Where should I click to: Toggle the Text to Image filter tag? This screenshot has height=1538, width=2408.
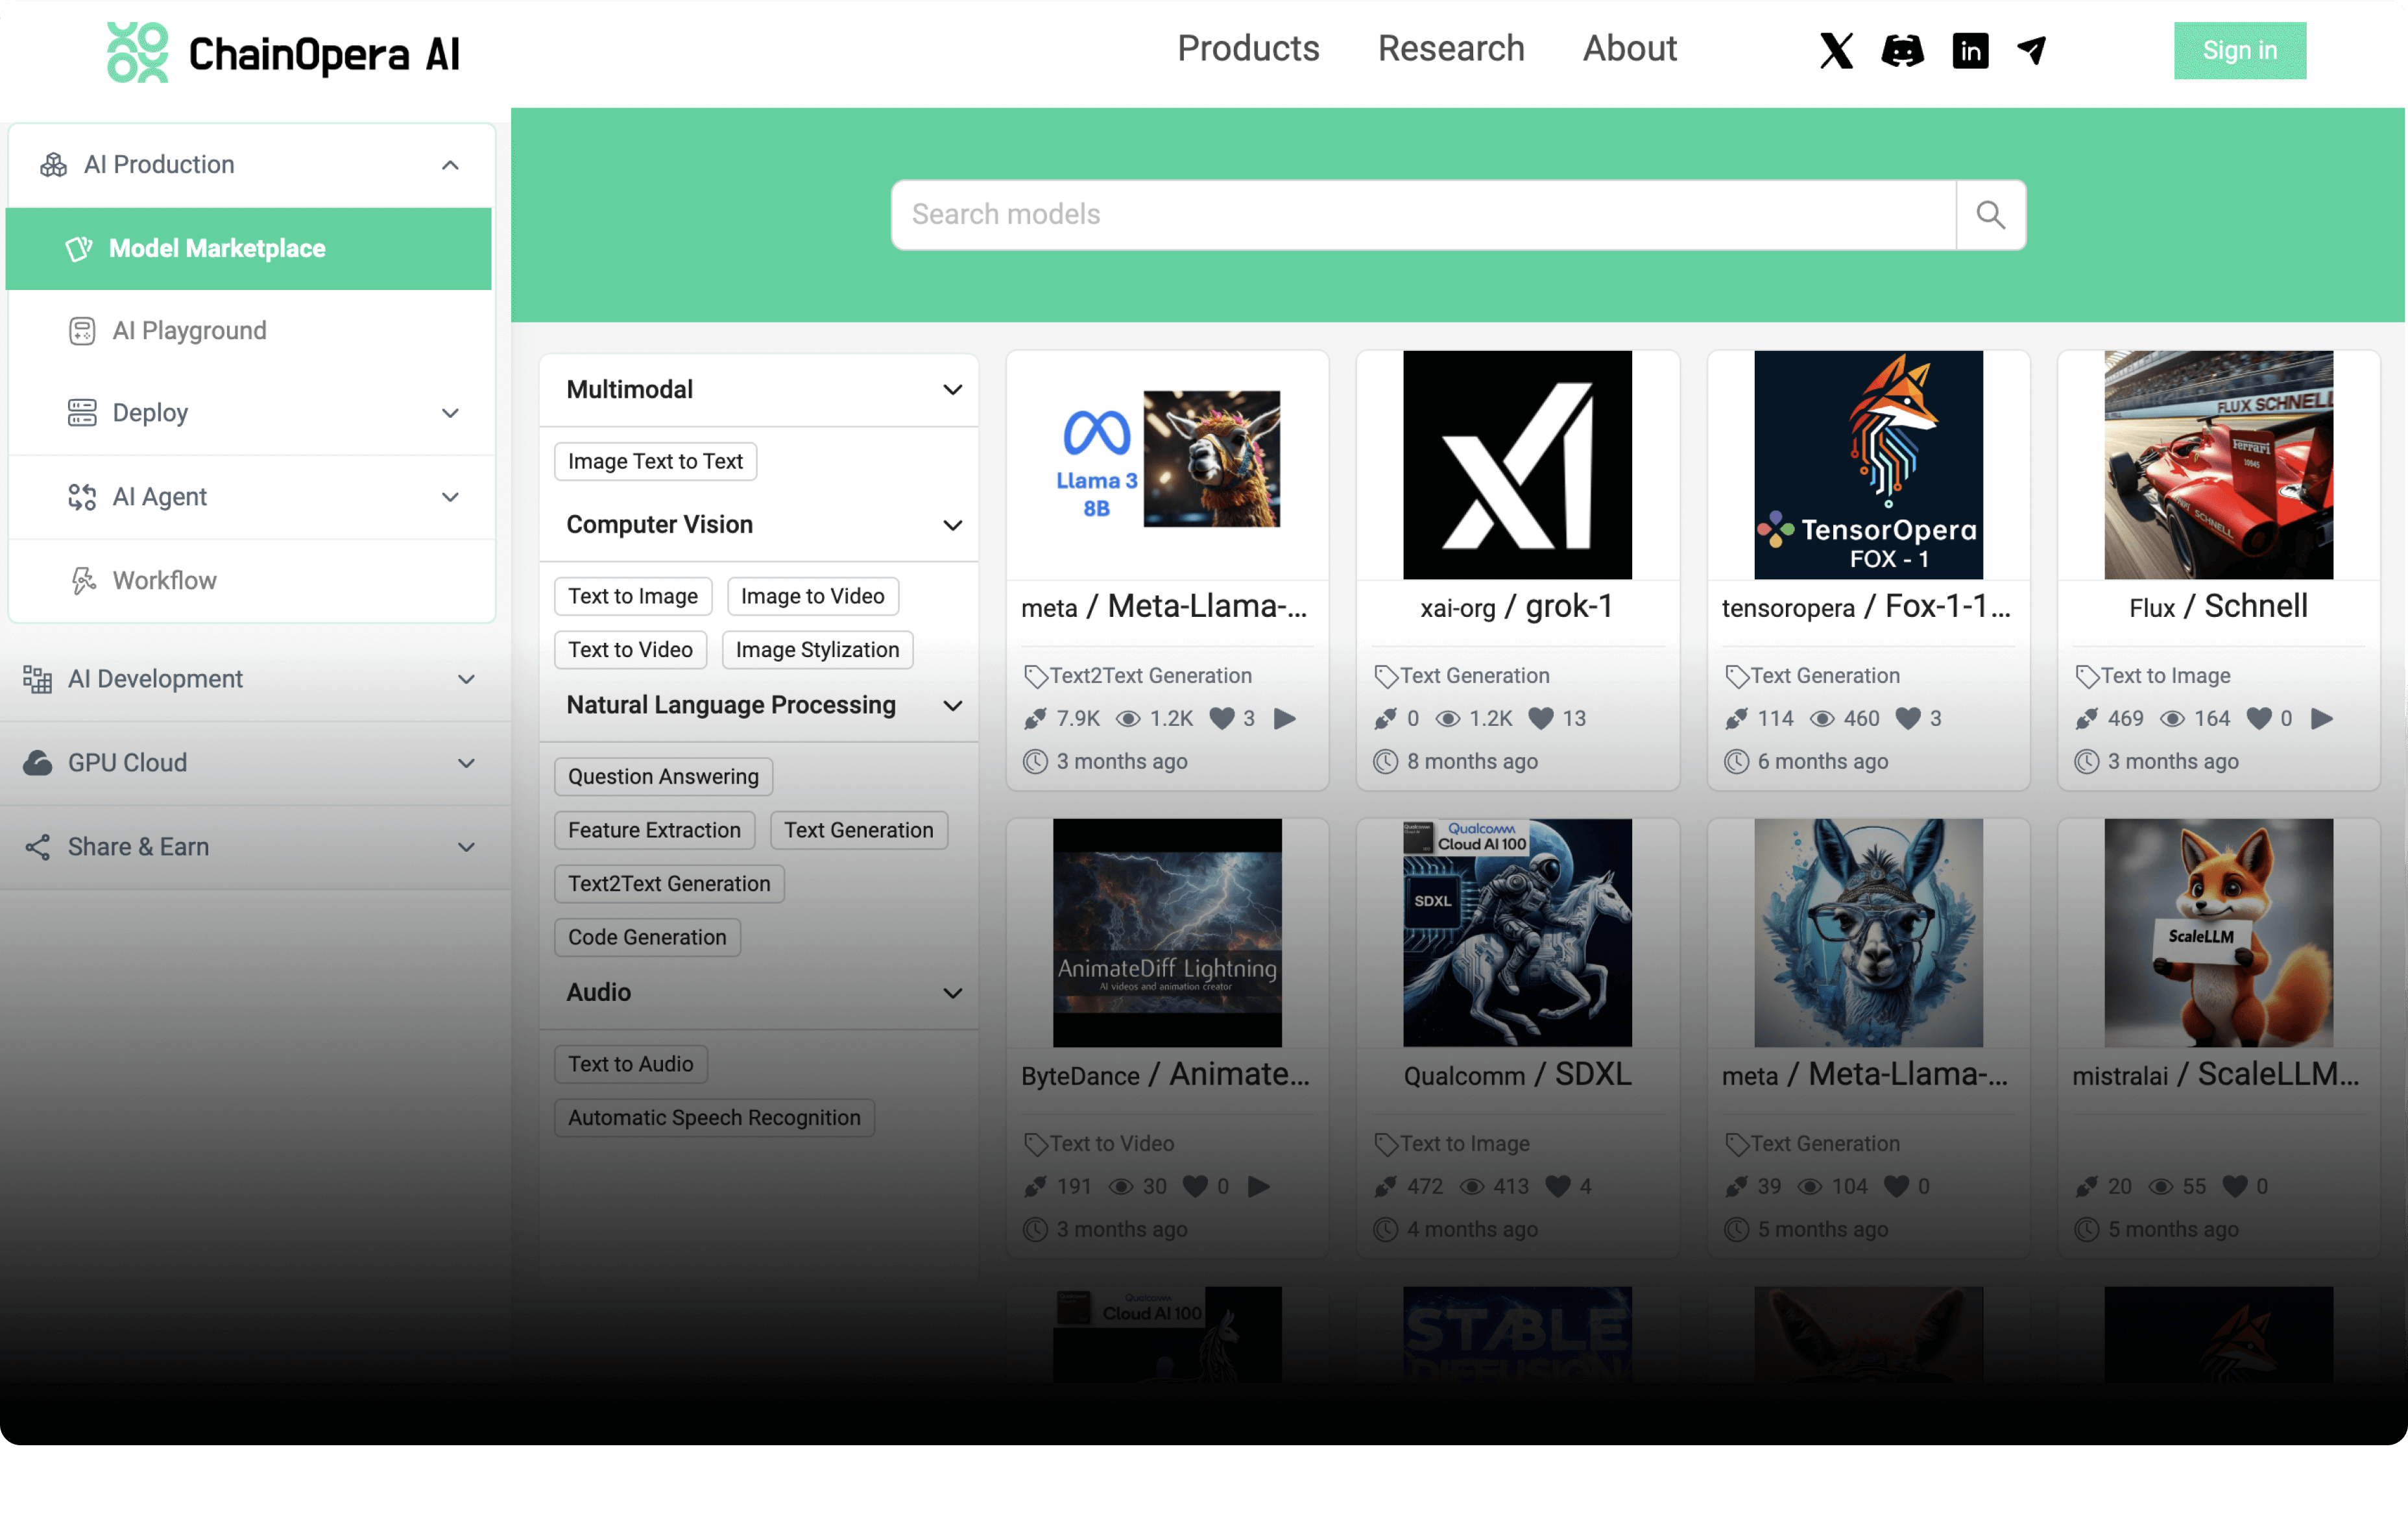632,596
